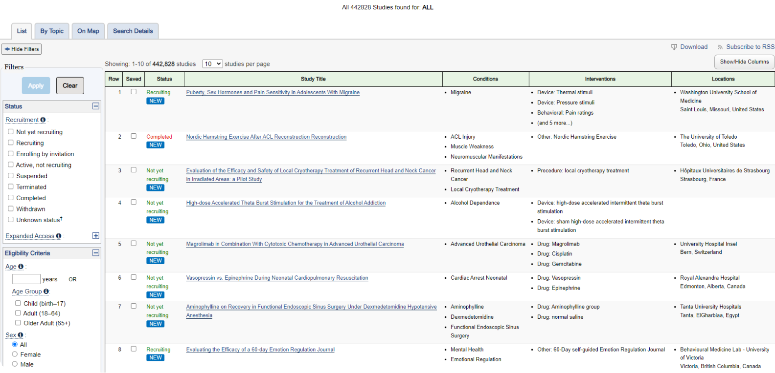775x373 pixels.
Task: Hide the filters panel
Action: [x=22, y=49]
